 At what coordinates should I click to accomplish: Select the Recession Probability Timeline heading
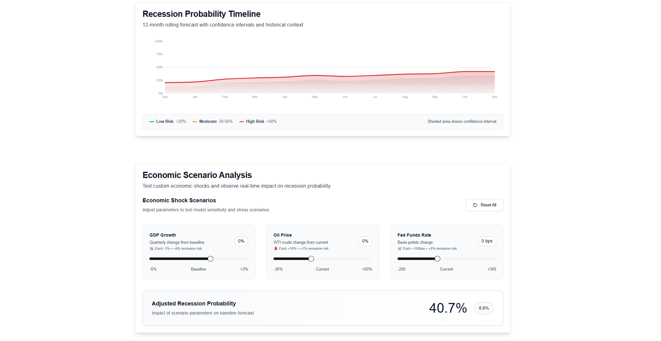tap(201, 14)
